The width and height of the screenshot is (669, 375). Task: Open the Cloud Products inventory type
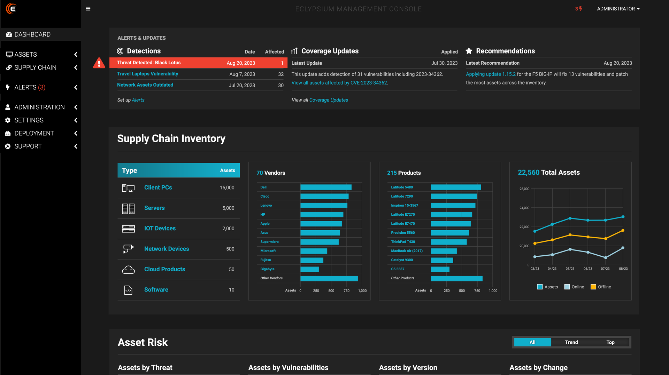165,269
